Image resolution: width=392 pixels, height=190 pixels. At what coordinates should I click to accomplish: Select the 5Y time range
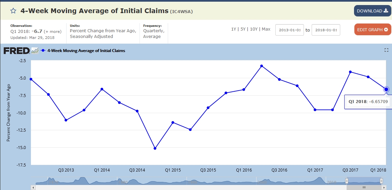(243, 29)
